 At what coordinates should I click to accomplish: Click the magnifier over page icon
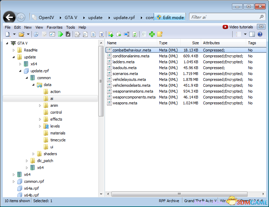85,35
